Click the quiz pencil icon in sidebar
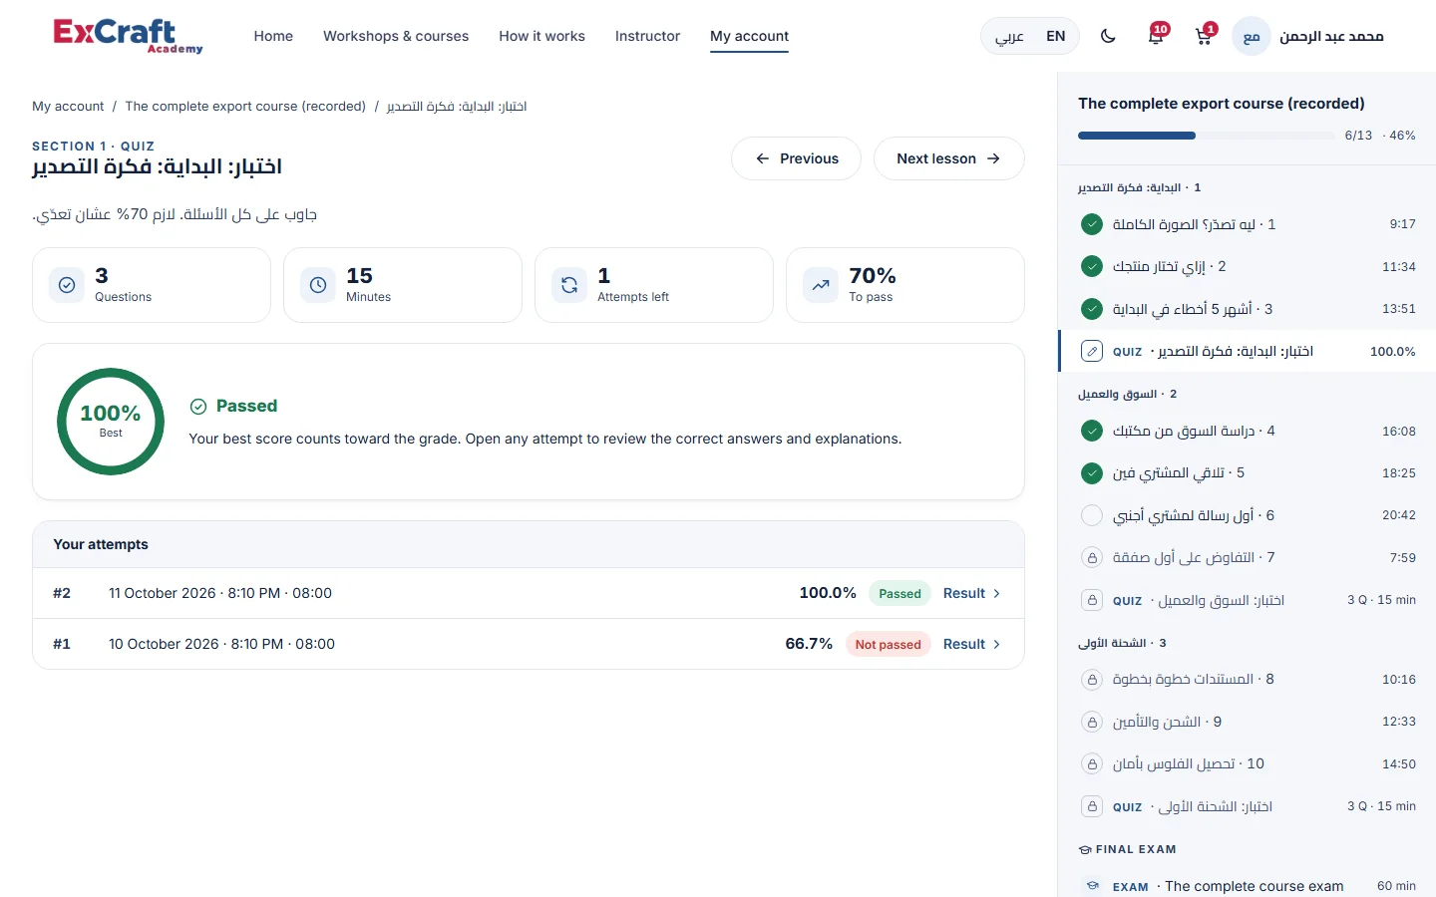Viewport: 1436px width, 897px height. [x=1092, y=352]
